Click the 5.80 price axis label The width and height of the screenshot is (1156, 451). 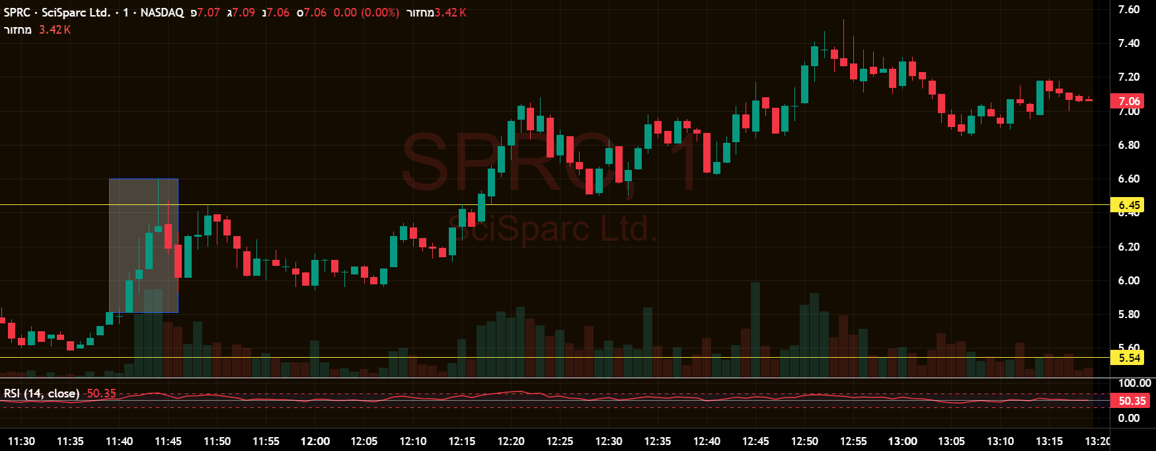[x=1129, y=314]
